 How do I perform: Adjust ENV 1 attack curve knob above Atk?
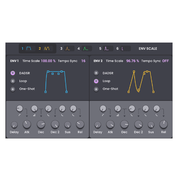[x=20, y=109]
